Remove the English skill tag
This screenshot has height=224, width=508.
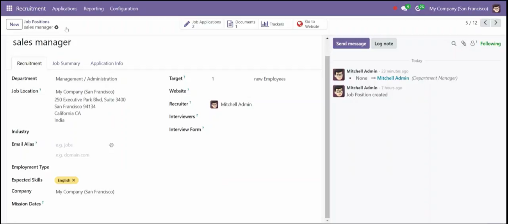click(73, 180)
